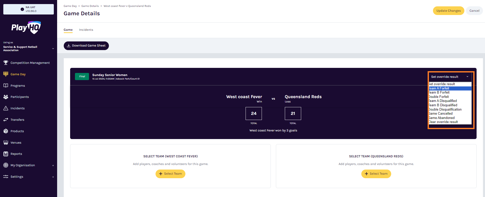Choose Team A Disqualified option
Viewport: 485px width, 197px height.
[450, 101]
